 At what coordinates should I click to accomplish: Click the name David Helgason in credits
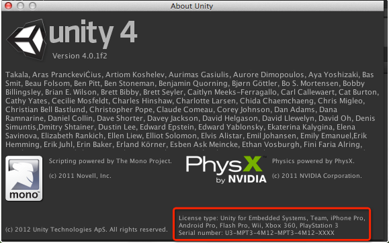pos(230,118)
